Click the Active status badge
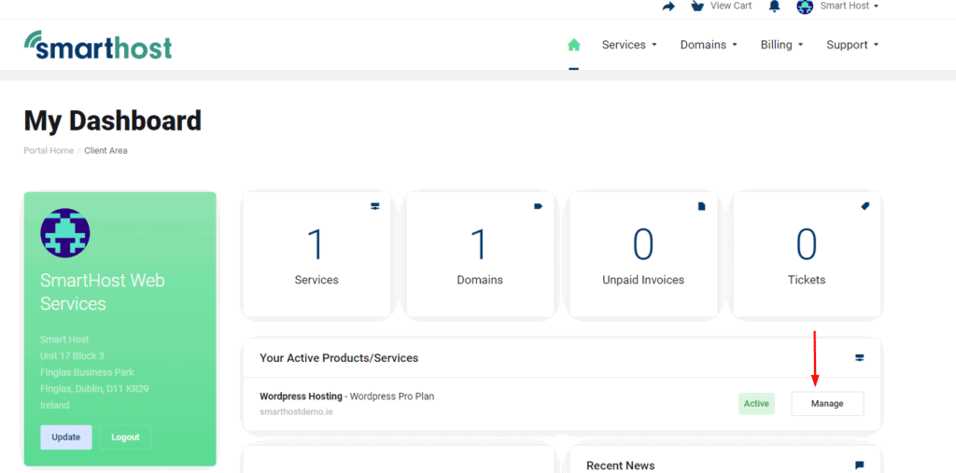This screenshot has height=473, width=956. click(x=756, y=404)
